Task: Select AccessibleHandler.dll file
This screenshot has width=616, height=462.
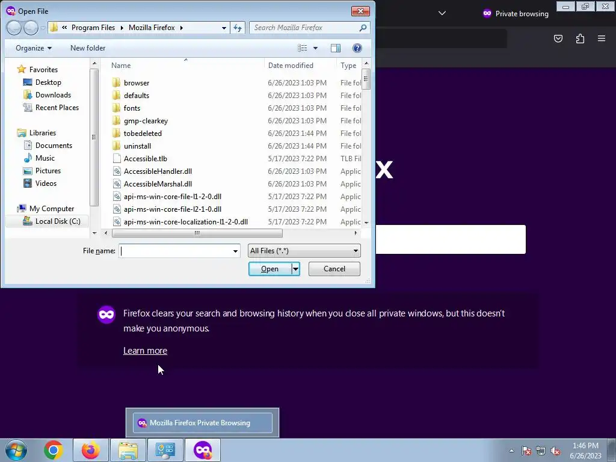Action: pyautogui.click(x=158, y=171)
